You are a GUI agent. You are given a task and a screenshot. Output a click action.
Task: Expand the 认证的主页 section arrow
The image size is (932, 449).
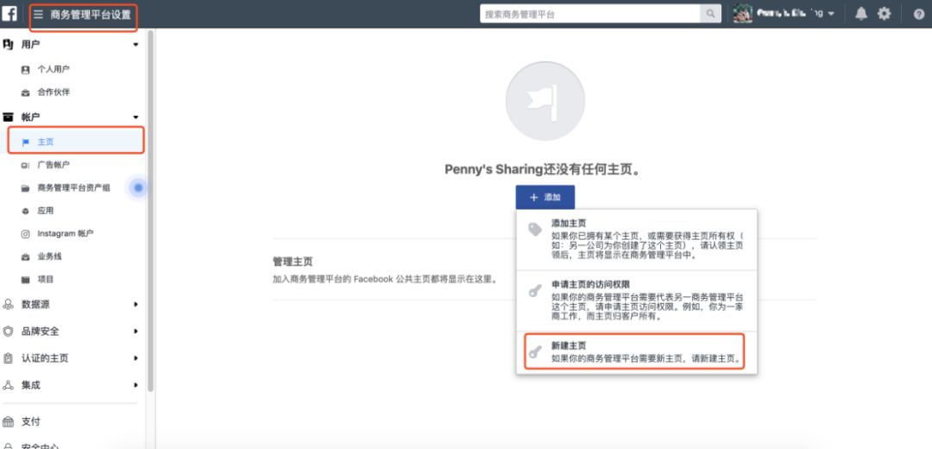[135, 358]
